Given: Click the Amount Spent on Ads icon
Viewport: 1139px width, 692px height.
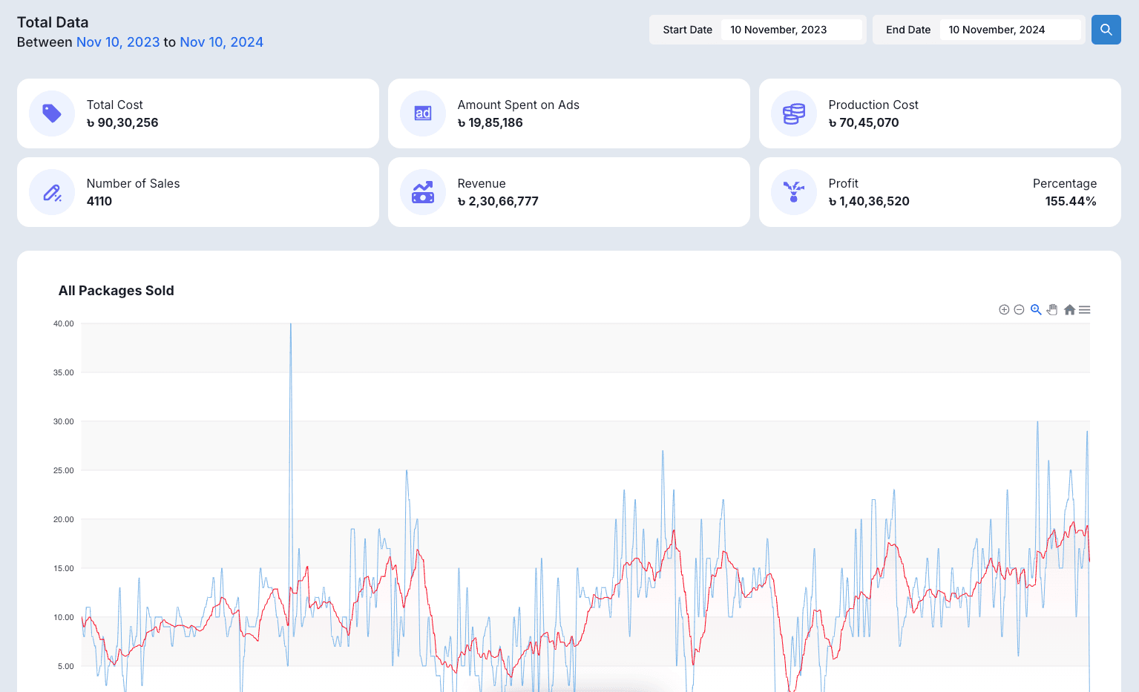Looking at the screenshot, I should (423, 113).
